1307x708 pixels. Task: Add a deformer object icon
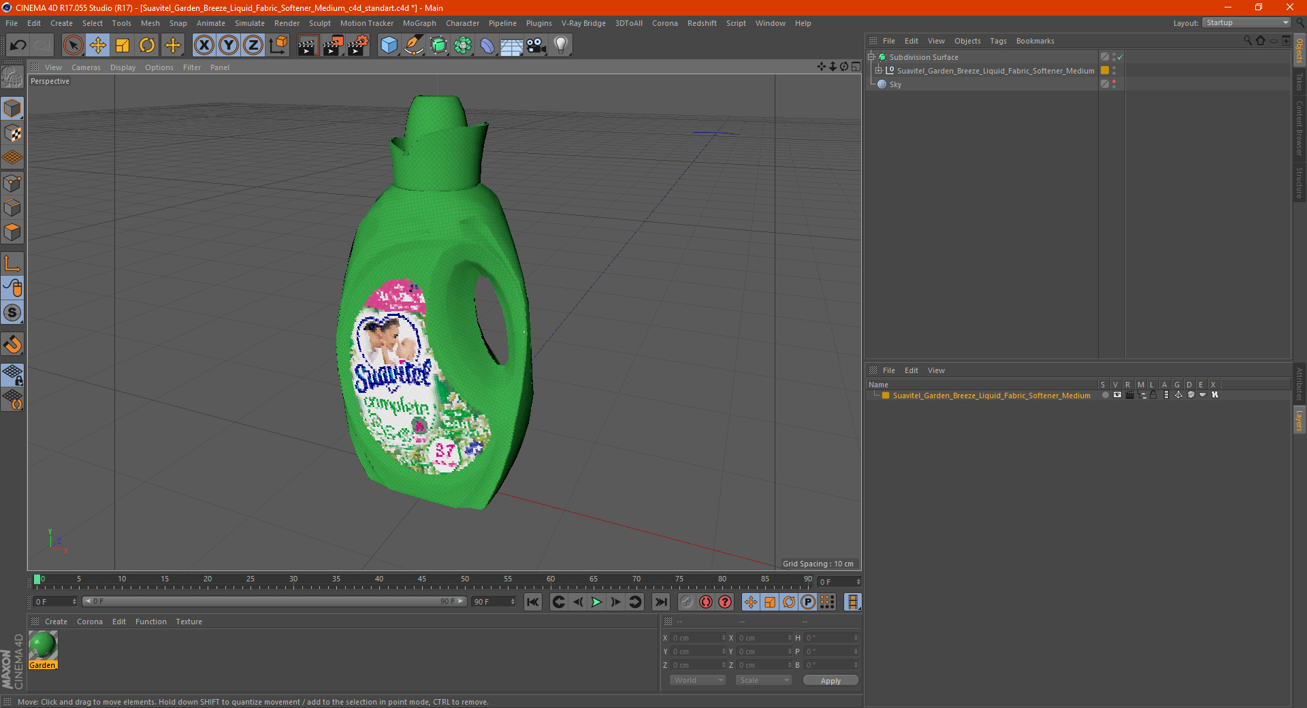(x=487, y=46)
